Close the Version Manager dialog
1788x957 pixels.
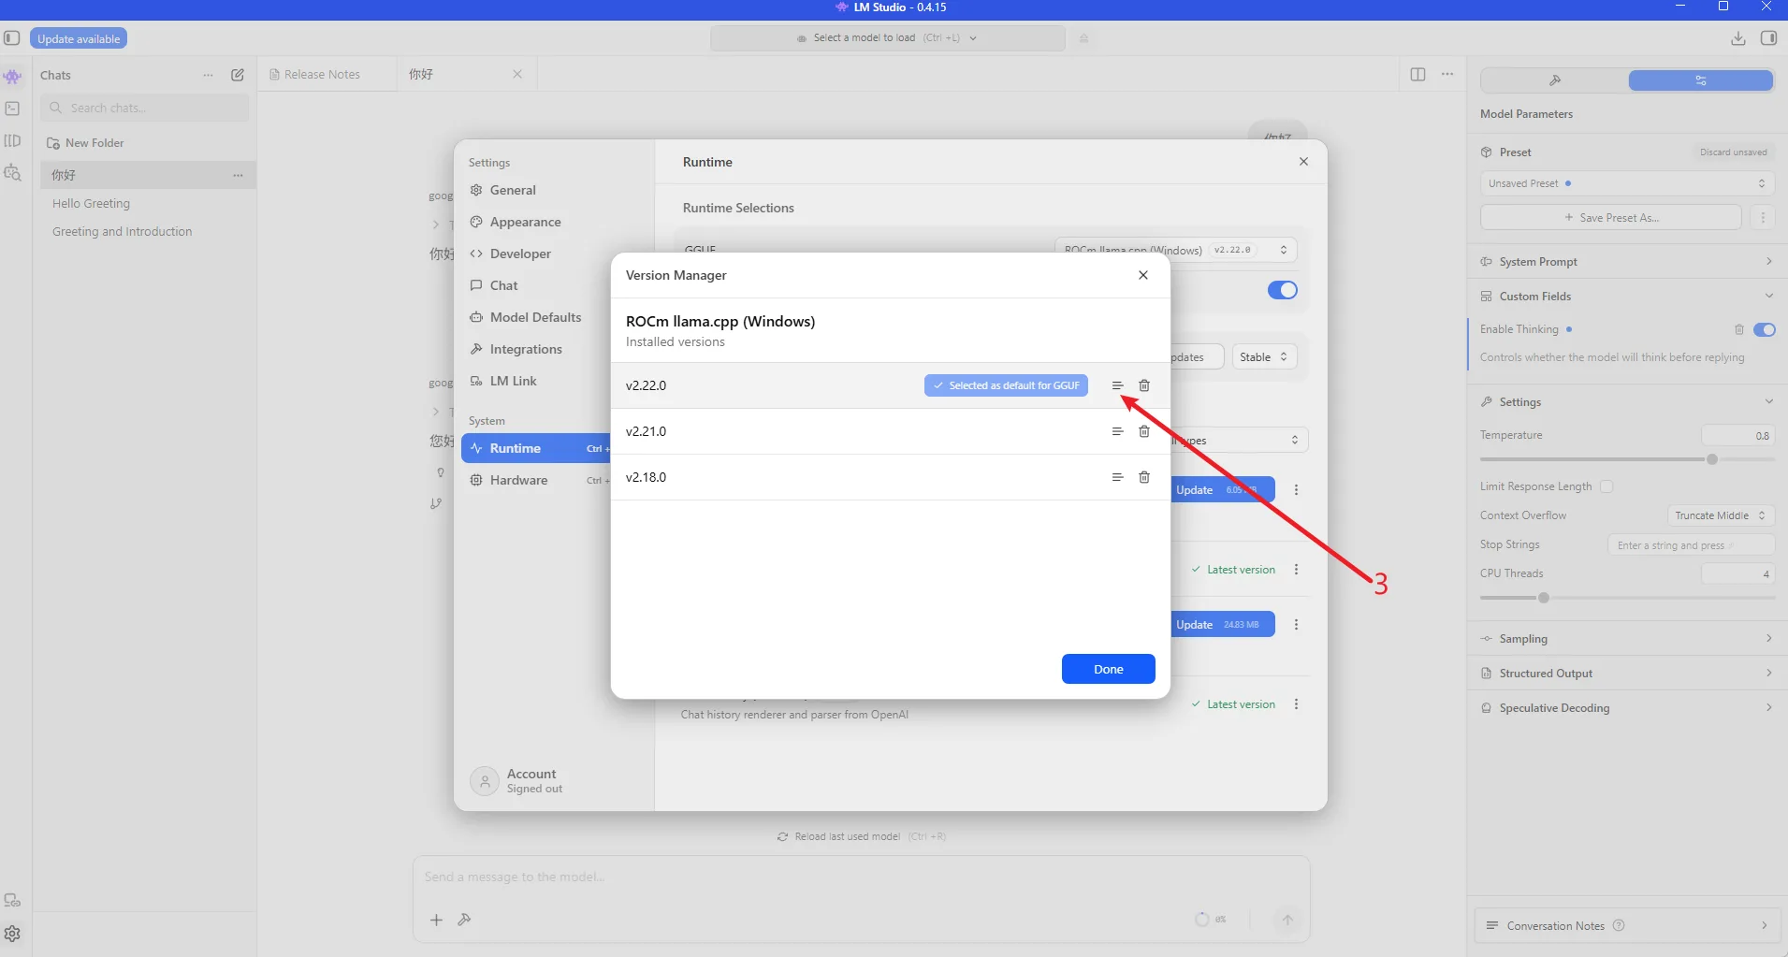1143,275
